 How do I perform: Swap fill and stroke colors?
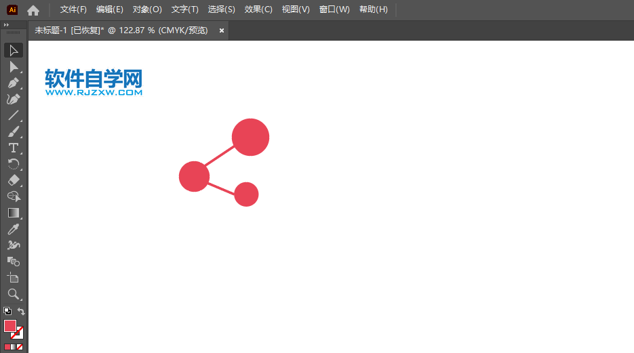coord(21,312)
